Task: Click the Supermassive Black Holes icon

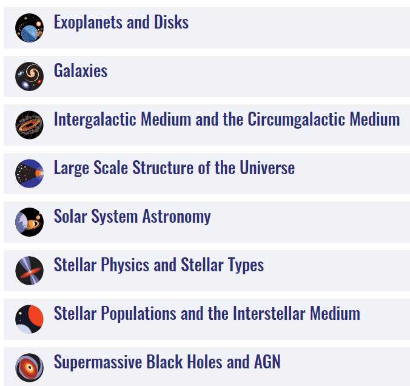Action: pos(29,367)
